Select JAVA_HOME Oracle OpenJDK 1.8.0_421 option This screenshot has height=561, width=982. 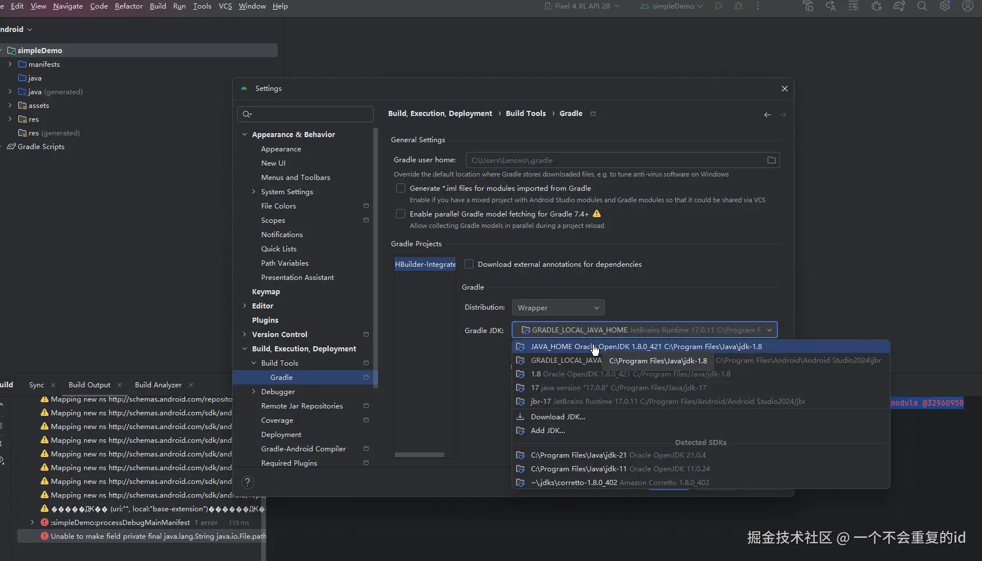[x=701, y=347]
